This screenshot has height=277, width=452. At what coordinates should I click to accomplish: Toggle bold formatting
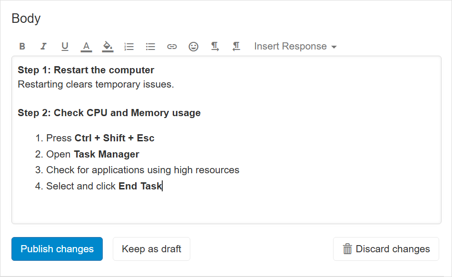22,46
